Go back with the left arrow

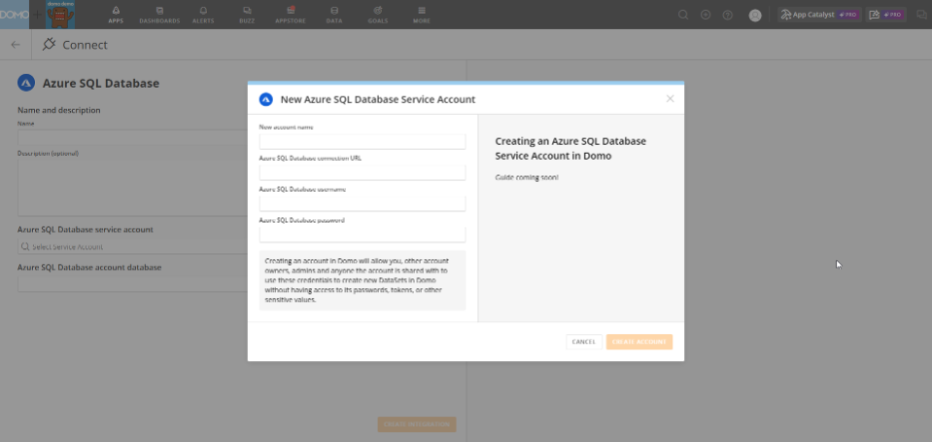(x=15, y=45)
